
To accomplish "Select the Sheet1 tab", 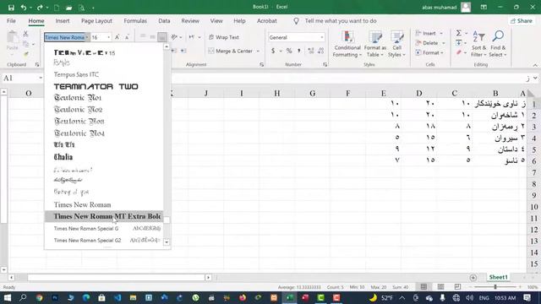I will point(498,277).
